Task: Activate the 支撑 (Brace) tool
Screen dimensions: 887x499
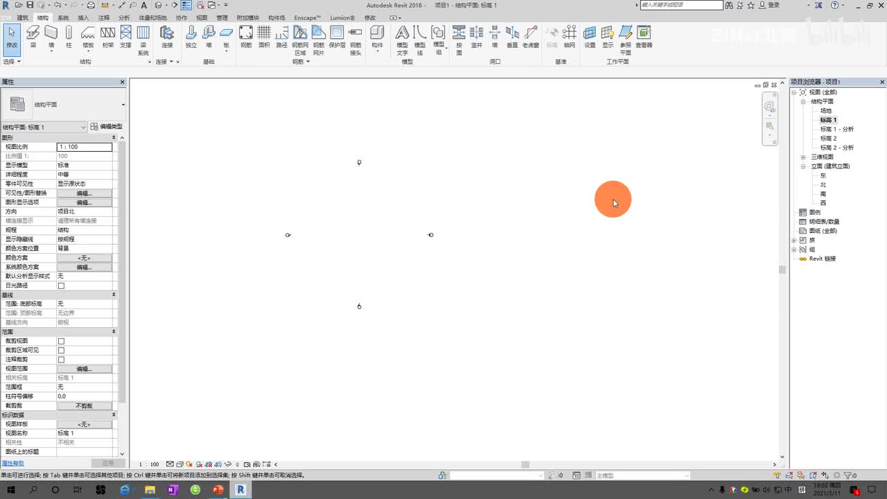Action: coord(125,37)
